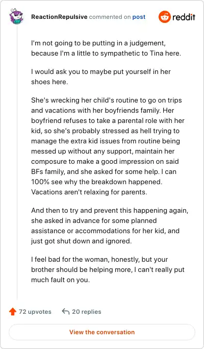Click the paragraph starting "And then to try"
The width and height of the screenshot is (204, 349).
coord(110,226)
